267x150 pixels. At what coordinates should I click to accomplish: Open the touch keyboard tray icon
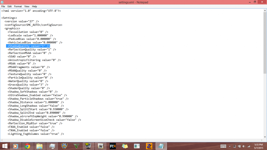(223, 146)
